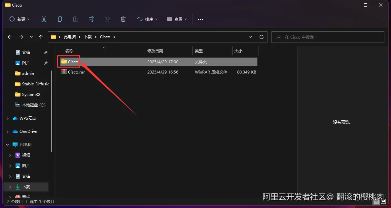Screen dimensions: 391x208
Task: Switch to large thumbnails view icon
Action: click(383, 202)
